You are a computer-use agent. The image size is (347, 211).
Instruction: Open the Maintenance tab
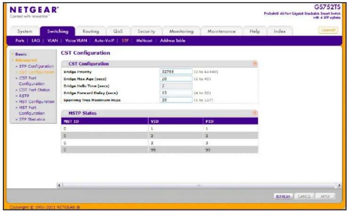point(221,31)
